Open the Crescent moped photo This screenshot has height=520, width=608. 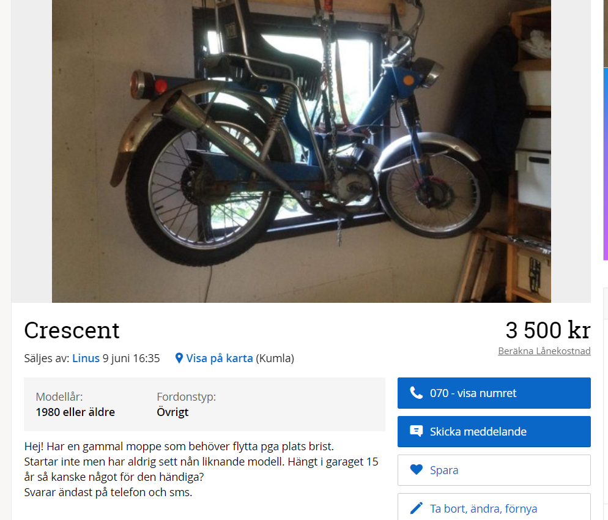[302, 151]
